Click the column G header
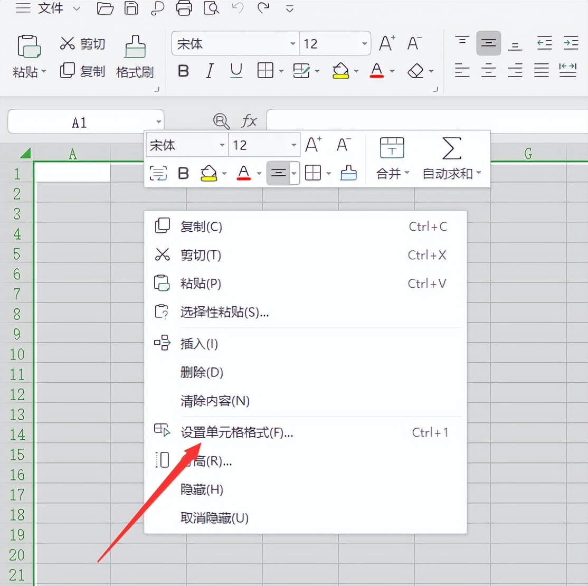Image resolution: width=588 pixels, height=586 pixels. [x=528, y=153]
